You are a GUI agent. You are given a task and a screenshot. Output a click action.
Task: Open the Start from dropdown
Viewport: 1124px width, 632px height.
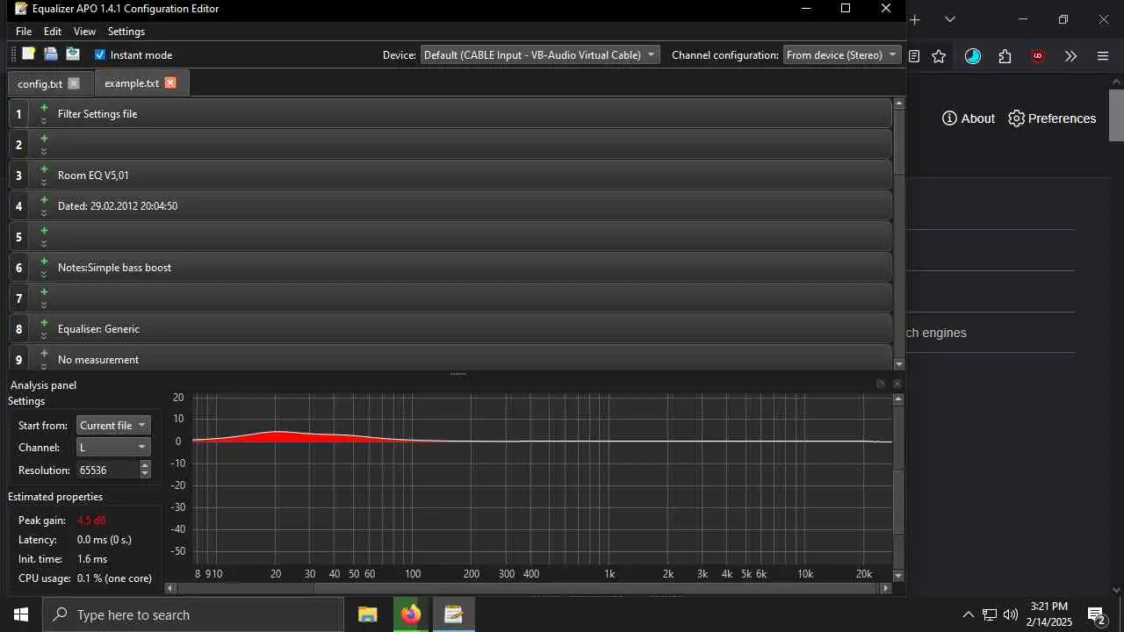(113, 425)
